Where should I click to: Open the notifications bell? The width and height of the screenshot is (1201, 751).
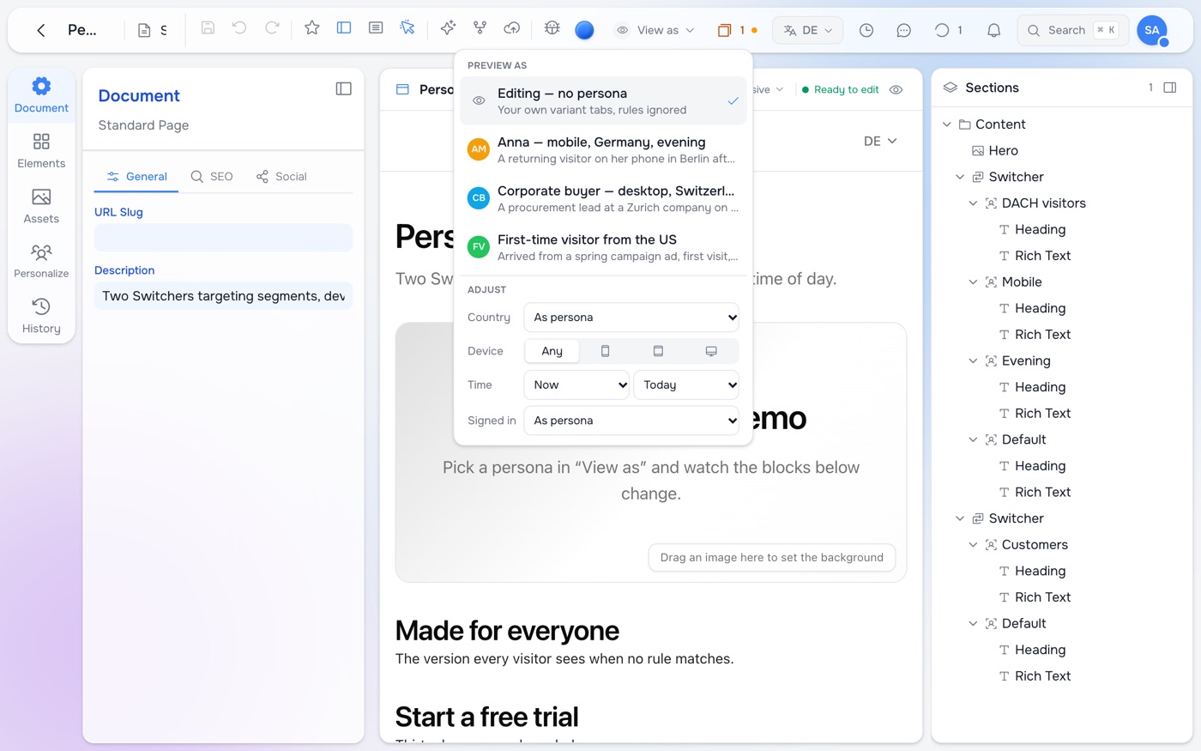[x=993, y=30]
